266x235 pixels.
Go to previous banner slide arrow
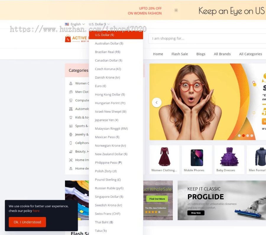(x=157, y=103)
